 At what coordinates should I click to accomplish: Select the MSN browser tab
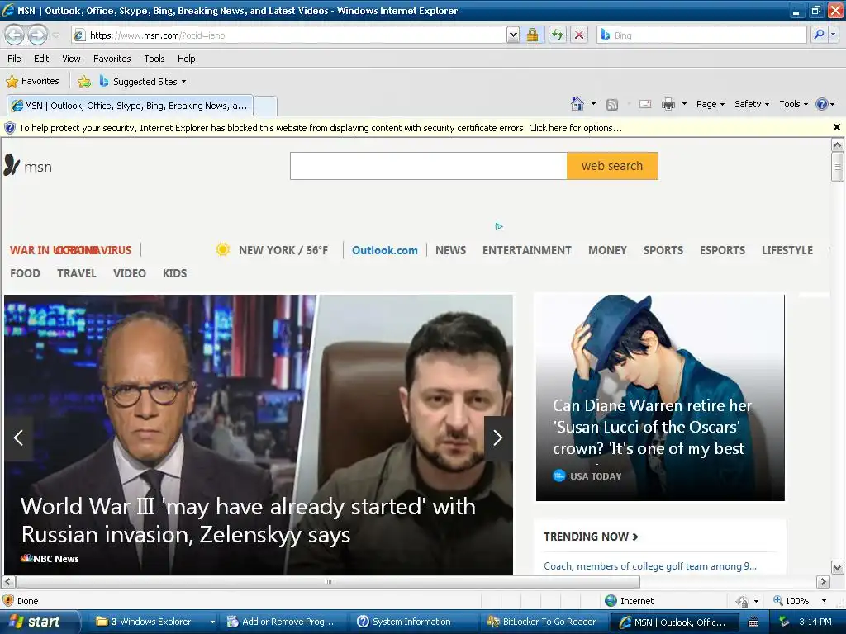tap(130, 106)
